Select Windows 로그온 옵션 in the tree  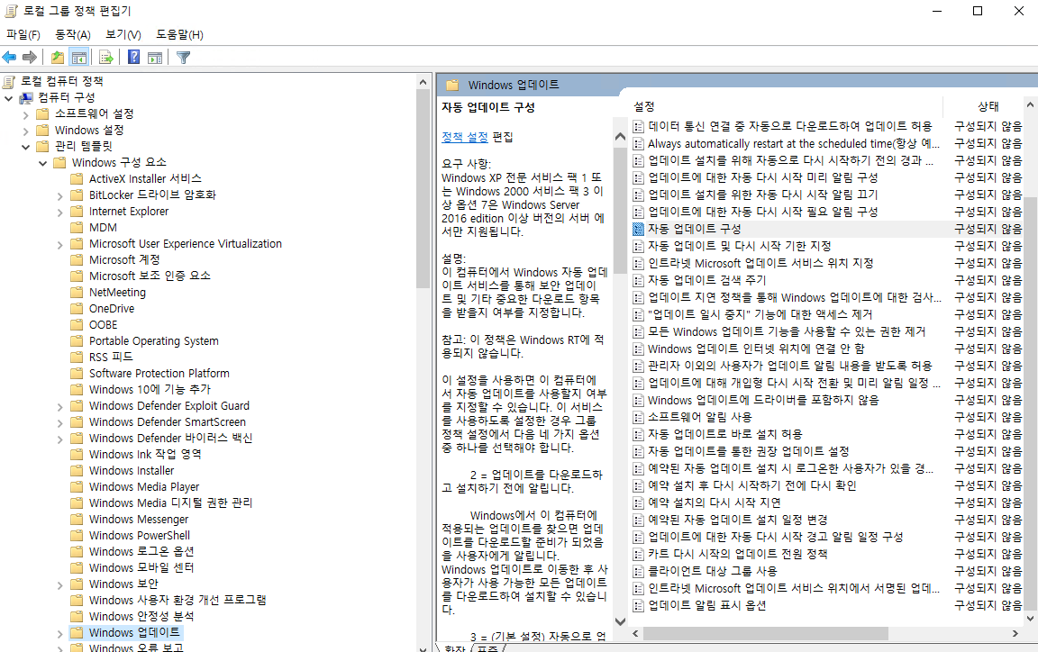(141, 551)
